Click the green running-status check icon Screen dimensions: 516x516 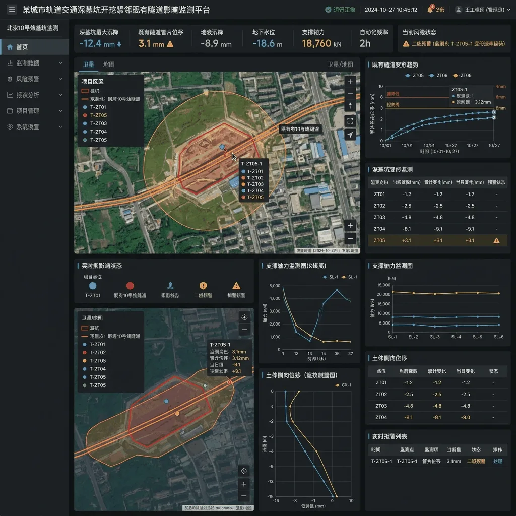tap(328, 10)
